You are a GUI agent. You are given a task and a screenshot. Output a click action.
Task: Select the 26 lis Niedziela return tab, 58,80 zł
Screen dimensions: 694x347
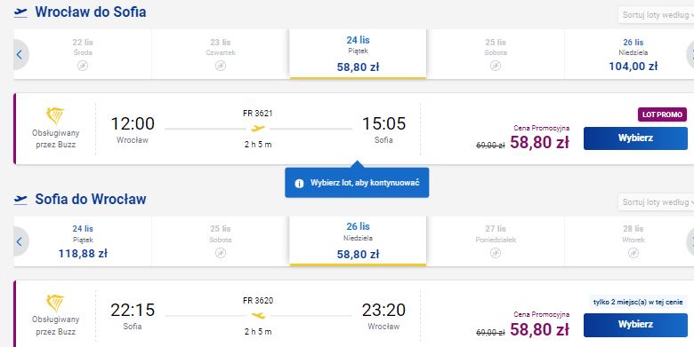358,241
